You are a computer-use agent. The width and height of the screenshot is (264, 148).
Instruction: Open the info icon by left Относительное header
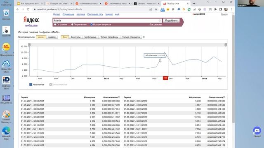click(x=119, y=97)
